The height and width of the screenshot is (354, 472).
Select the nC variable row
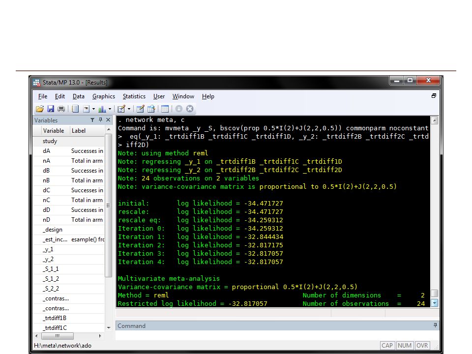click(69, 200)
